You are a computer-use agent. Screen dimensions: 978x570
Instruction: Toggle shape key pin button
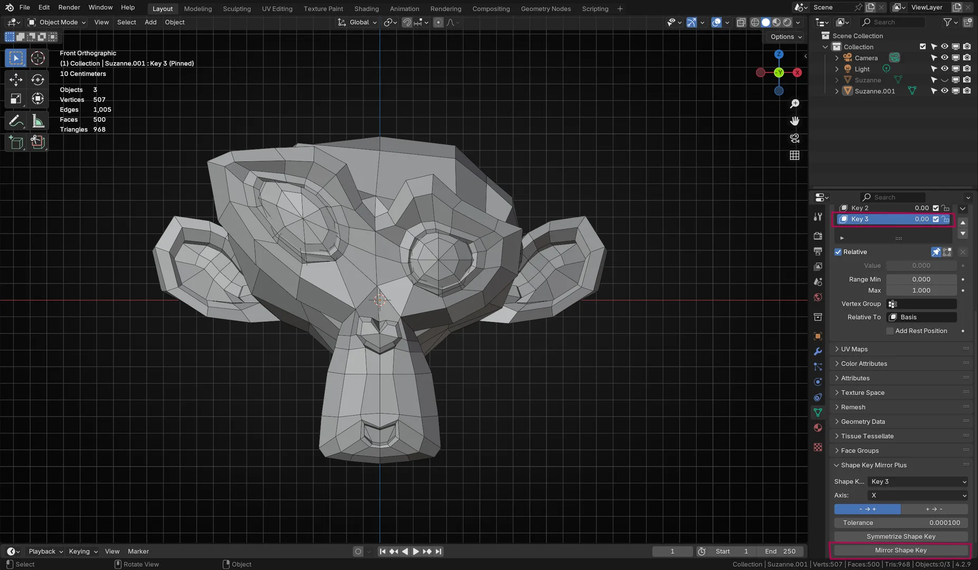point(936,252)
